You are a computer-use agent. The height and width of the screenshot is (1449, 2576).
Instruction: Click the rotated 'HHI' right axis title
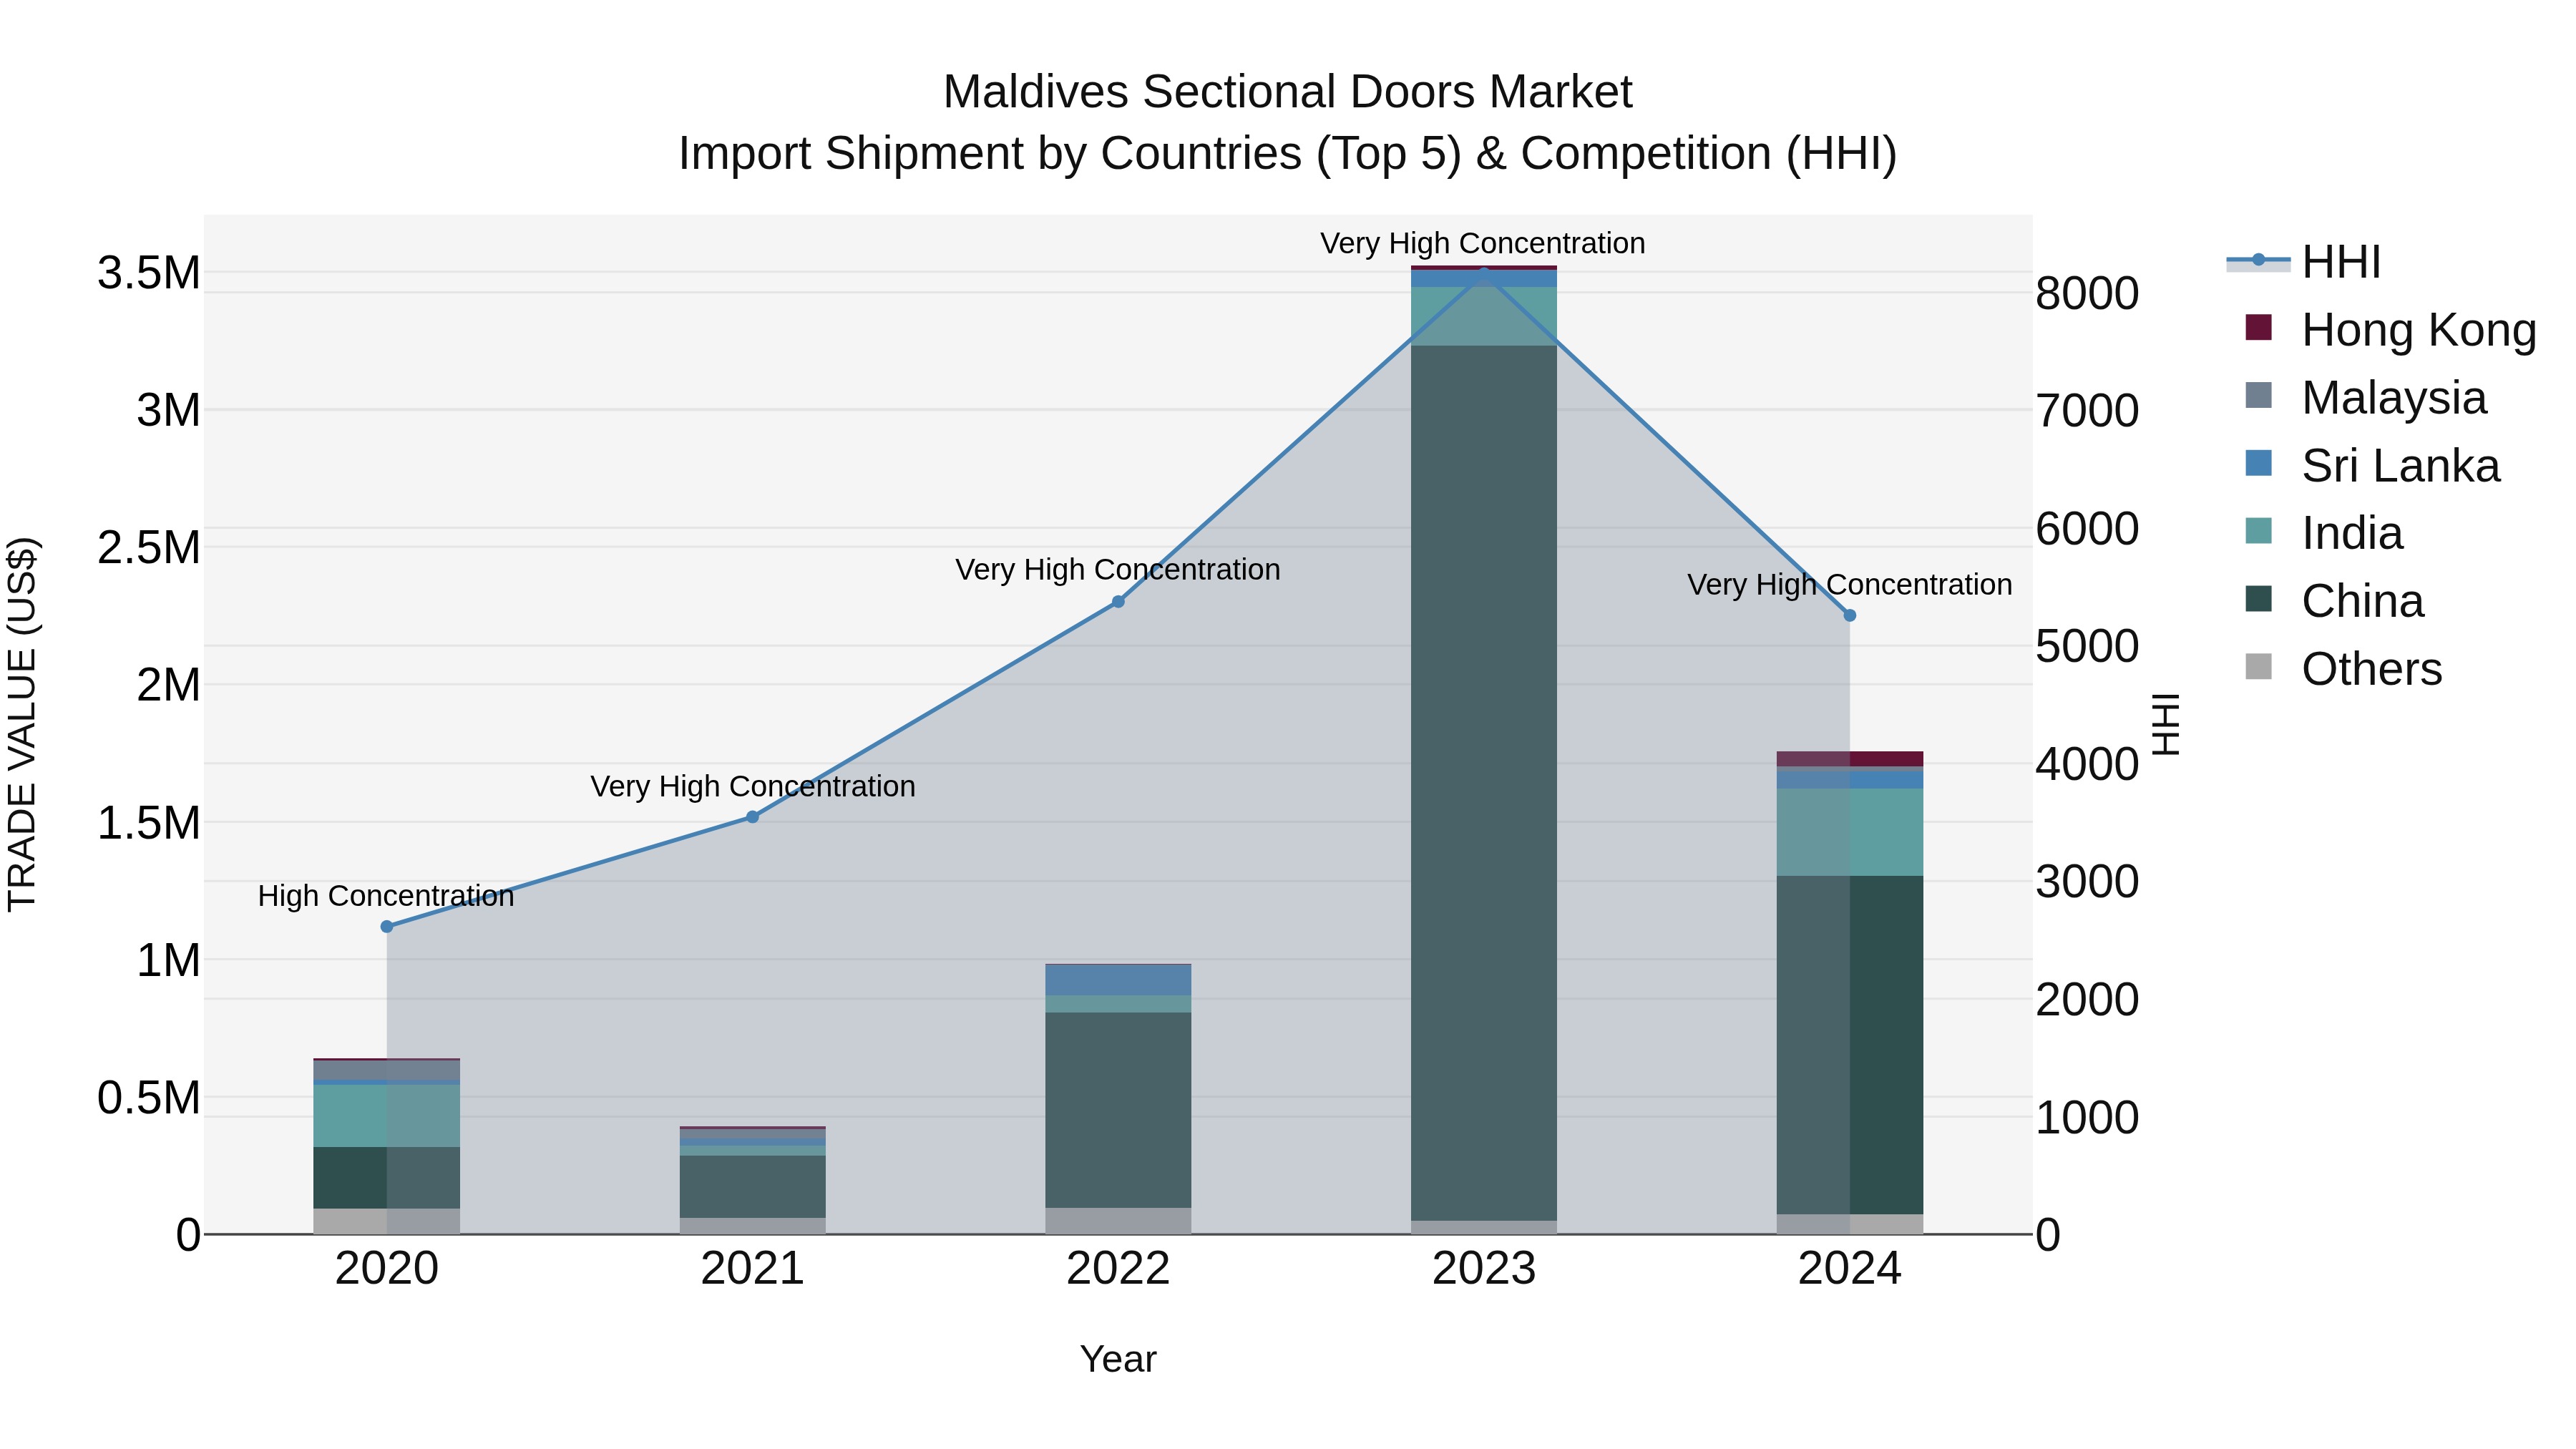(x=2166, y=724)
